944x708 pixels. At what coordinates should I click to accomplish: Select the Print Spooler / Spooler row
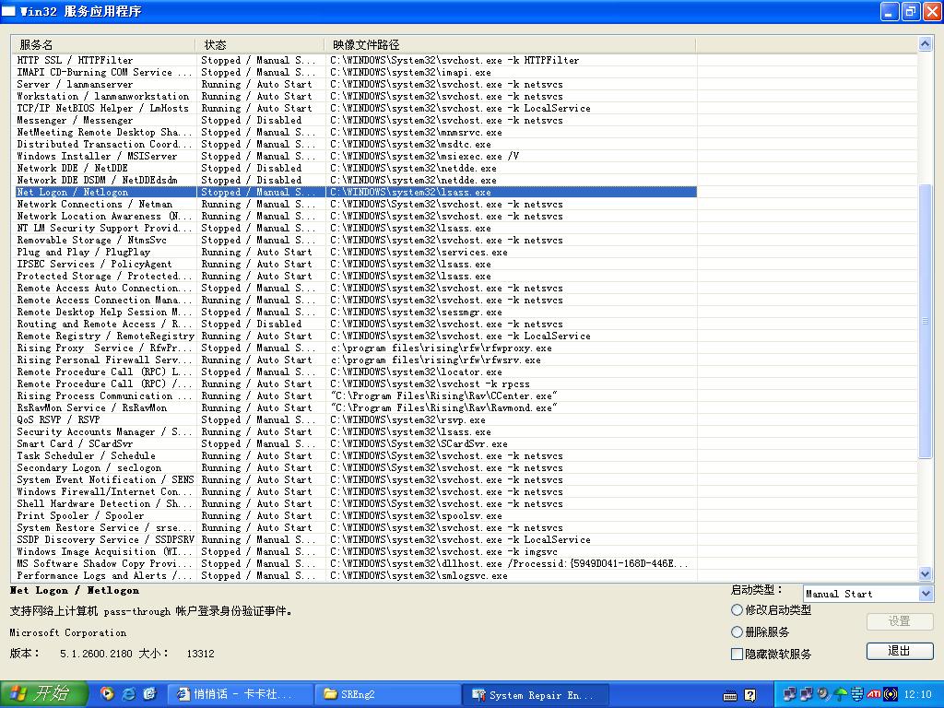pyautogui.click(x=355, y=516)
